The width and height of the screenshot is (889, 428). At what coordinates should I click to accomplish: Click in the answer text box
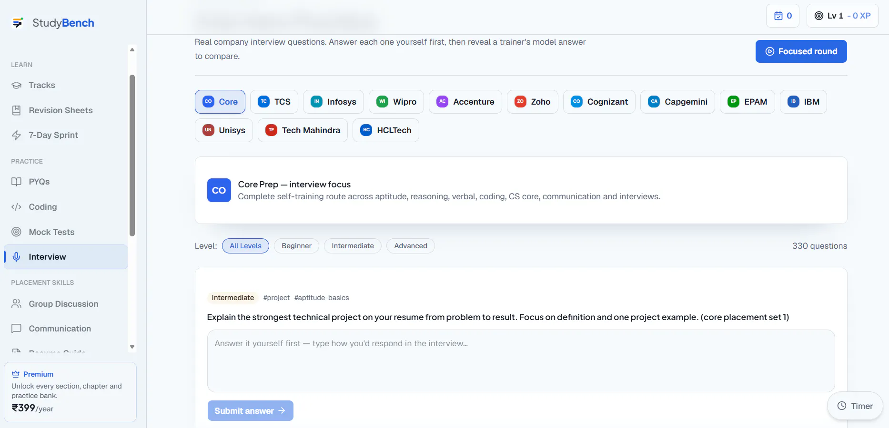521,361
